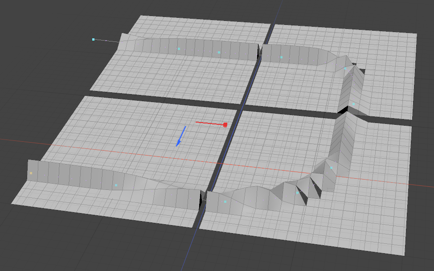Click flat center of bottom-right terrain tile
Viewport: 434px width, 271px height.
[276, 147]
